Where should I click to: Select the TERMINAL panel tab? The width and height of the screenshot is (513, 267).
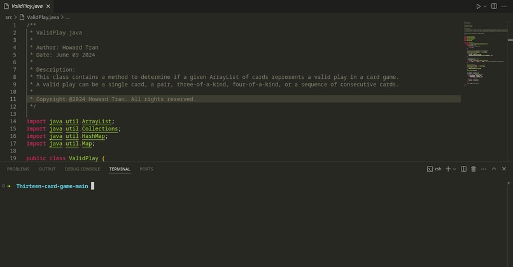coord(120,169)
